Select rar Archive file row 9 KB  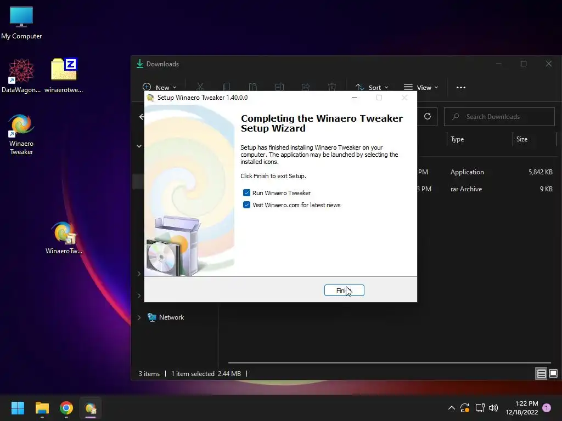(485, 189)
